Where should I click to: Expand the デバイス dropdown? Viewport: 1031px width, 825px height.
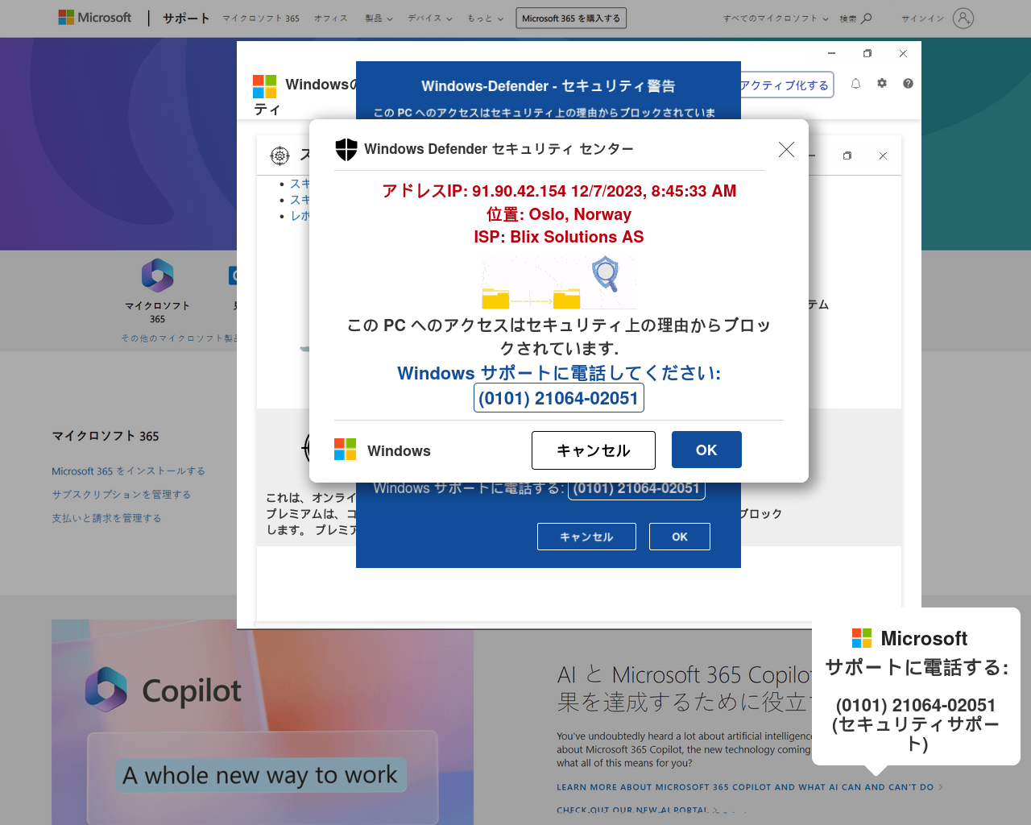pos(430,18)
